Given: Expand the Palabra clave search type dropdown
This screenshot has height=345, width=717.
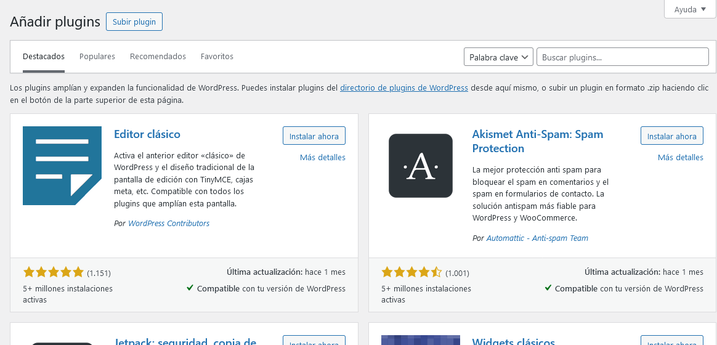Looking at the screenshot, I should (498, 57).
